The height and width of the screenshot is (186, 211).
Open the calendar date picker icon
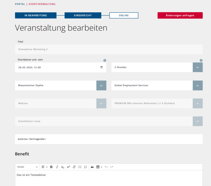point(102,67)
